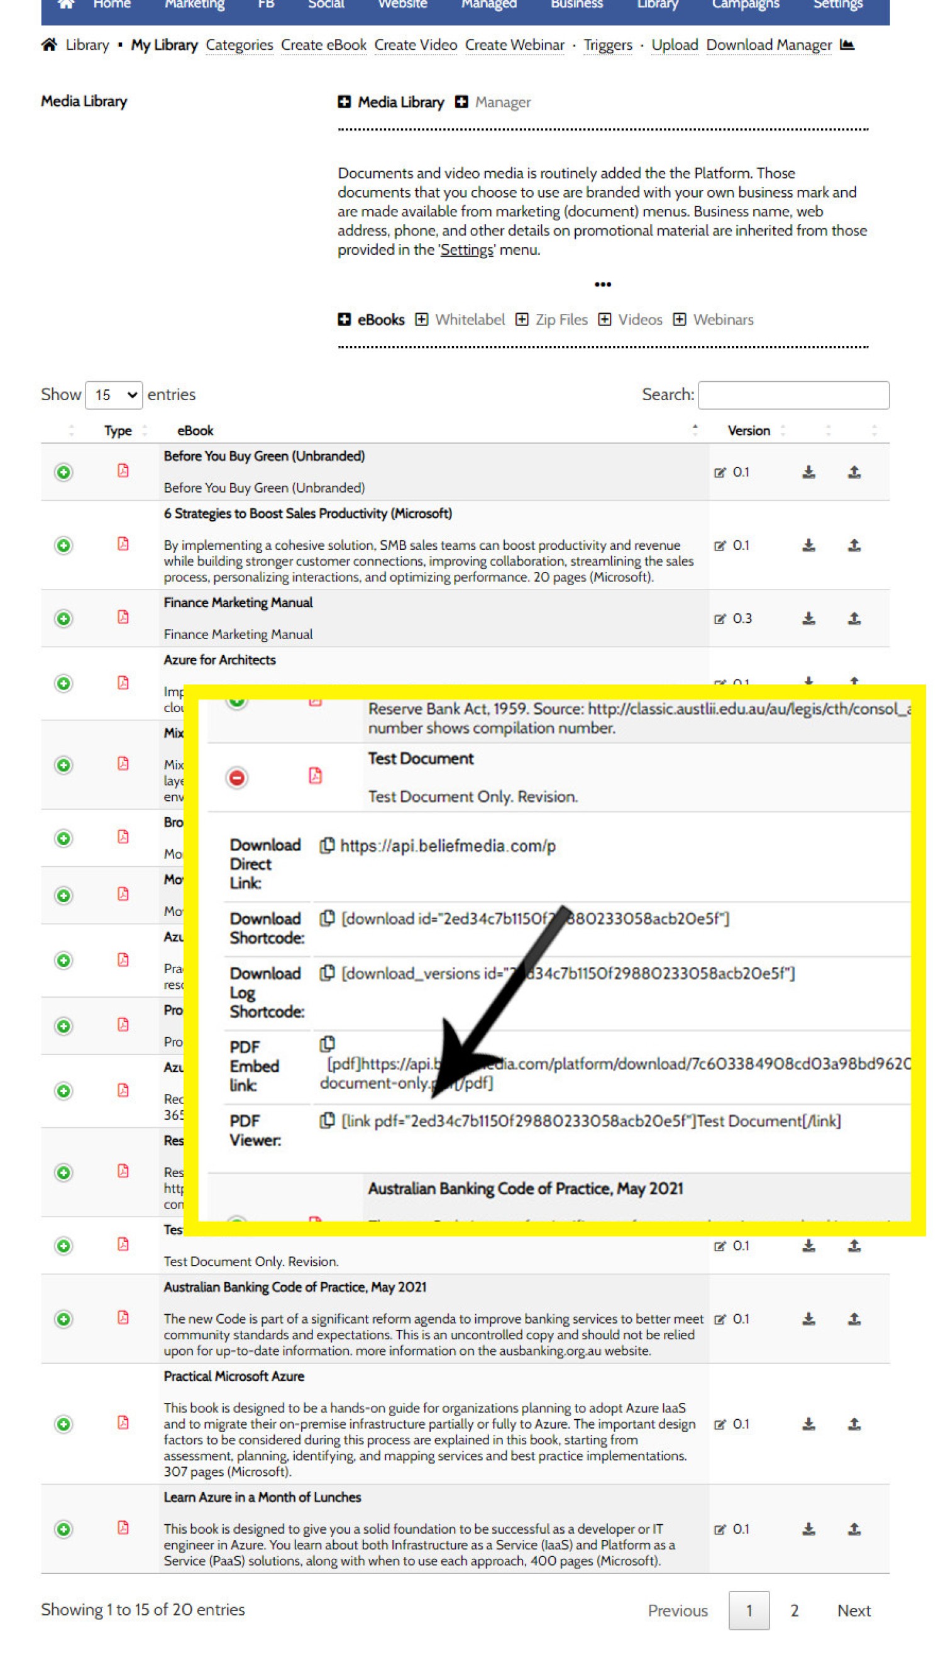The width and height of the screenshot is (943, 1662).
Task: Click the download icon for Finance Marketing Manual
Action: click(808, 618)
